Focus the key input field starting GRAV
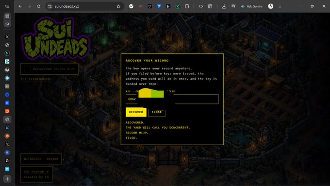The height and width of the screenshot is (186, 330). [x=172, y=99]
